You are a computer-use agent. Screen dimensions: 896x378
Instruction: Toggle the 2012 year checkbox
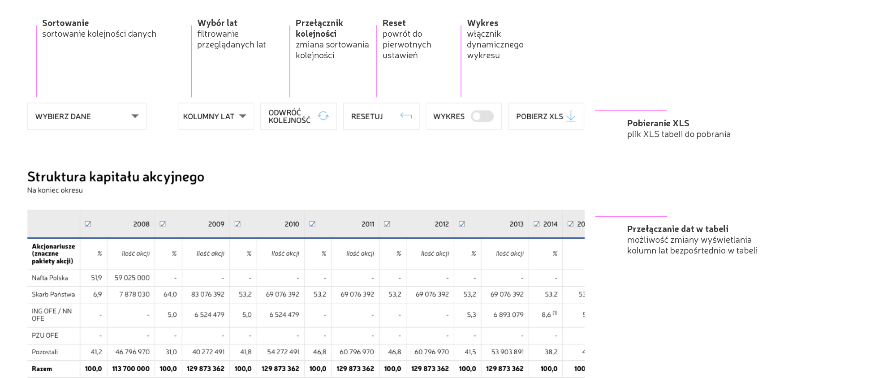coord(387,224)
